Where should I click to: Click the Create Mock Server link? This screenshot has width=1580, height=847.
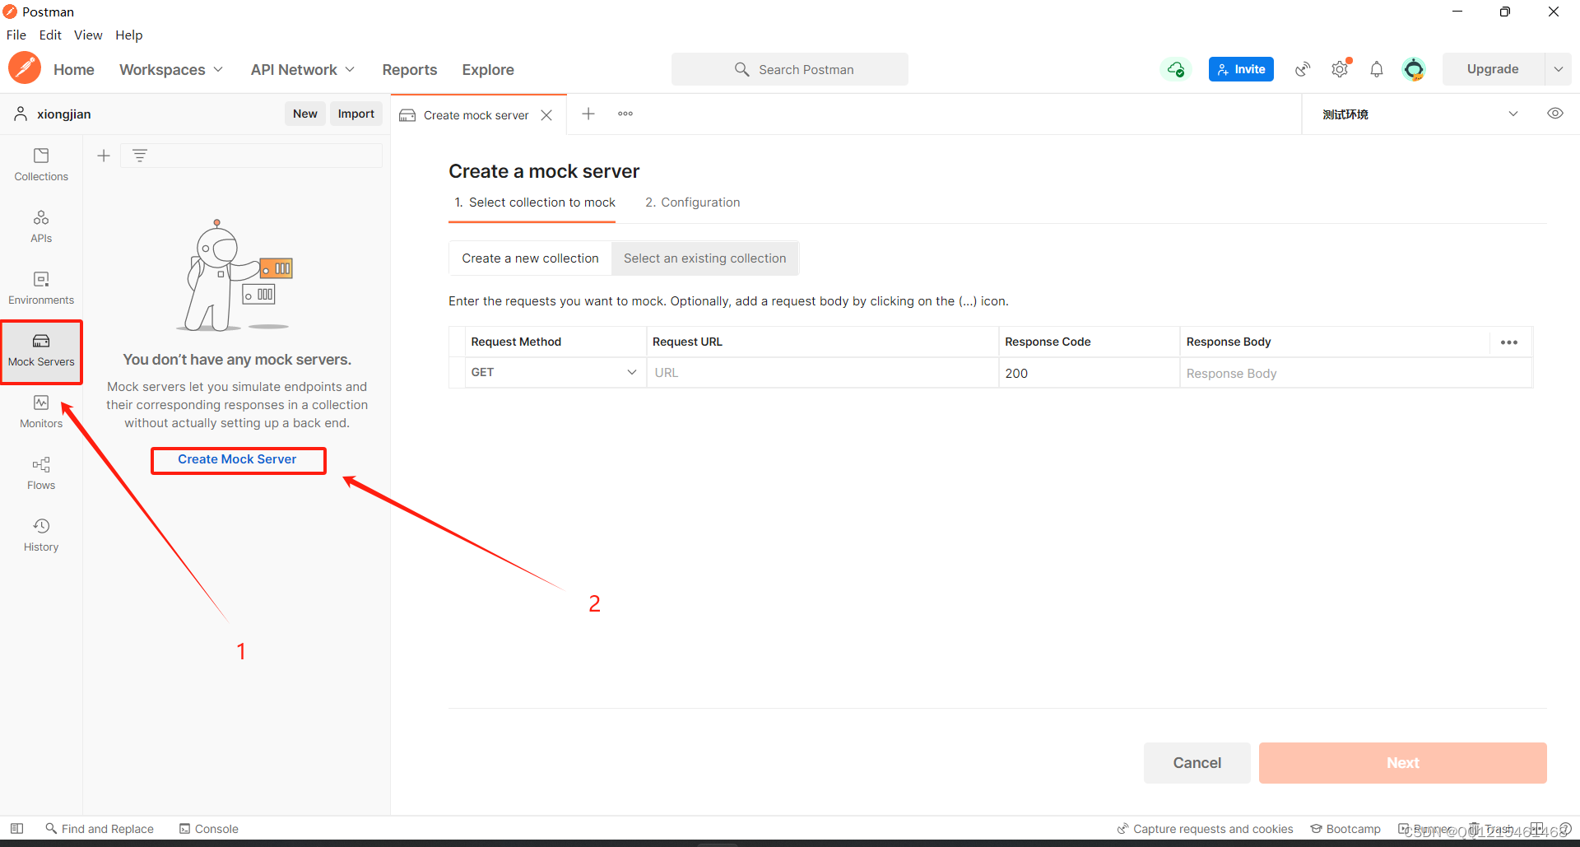pos(237,459)
